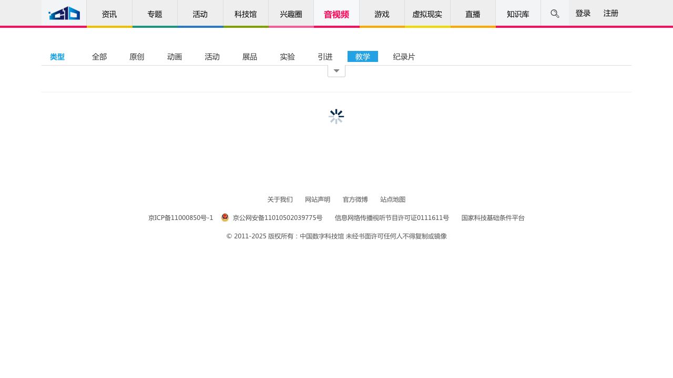Choose the 实验 video type

pyautogui.click(x=287, y=57)
